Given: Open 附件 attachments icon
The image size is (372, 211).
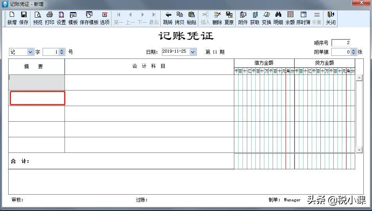Looking at the screenshot, I should pyautogui.click(x=243, y=18).
